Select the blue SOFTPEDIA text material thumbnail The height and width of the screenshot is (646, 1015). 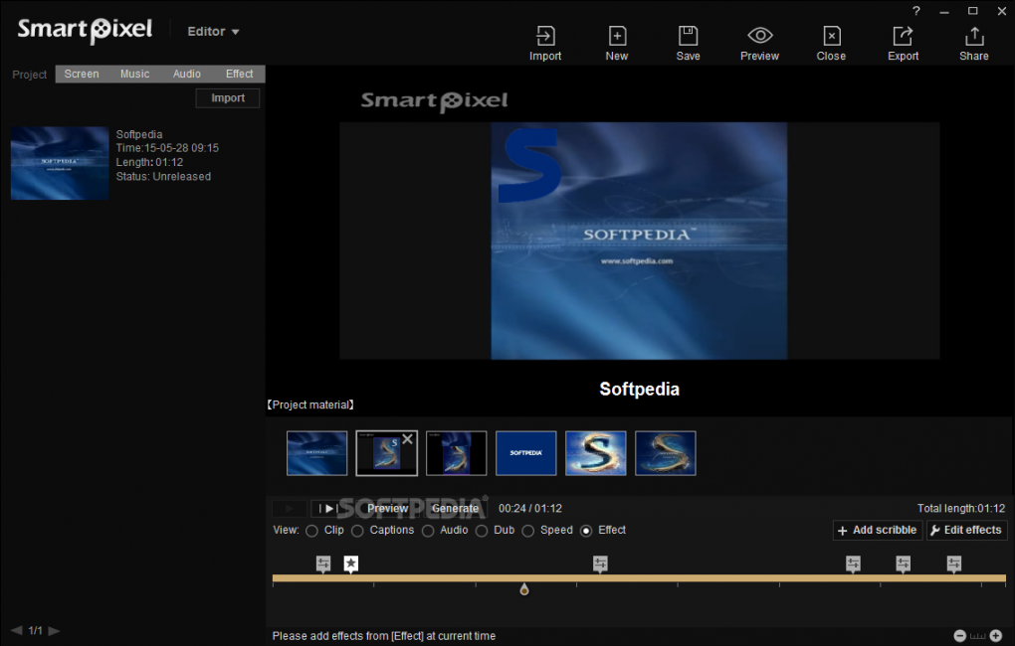526,453
